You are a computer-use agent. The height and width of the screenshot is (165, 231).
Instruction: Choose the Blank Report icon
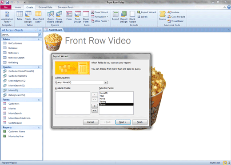point(132,17)
